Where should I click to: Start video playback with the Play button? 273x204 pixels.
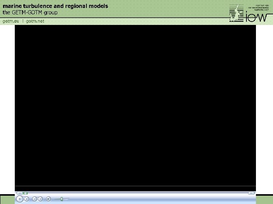click(x=20, y=199)
